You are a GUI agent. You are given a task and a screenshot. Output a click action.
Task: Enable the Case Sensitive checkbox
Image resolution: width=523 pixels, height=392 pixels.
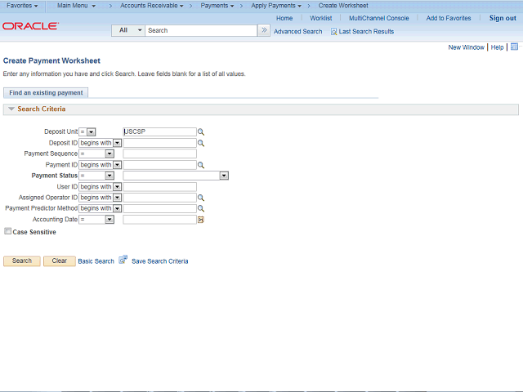[x=7, y=231]
